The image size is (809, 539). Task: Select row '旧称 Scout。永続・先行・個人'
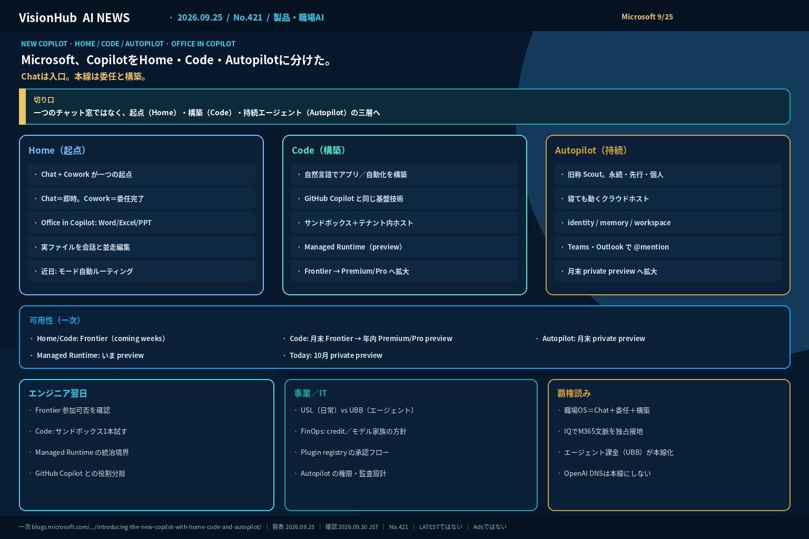(668, 174)
